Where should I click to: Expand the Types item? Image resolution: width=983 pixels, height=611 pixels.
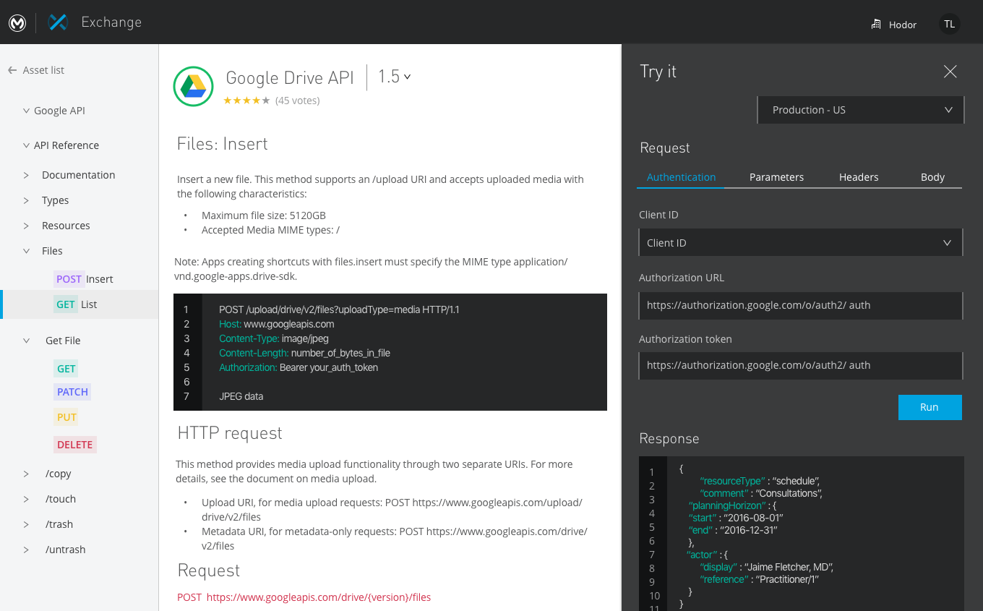pos(27,200)
